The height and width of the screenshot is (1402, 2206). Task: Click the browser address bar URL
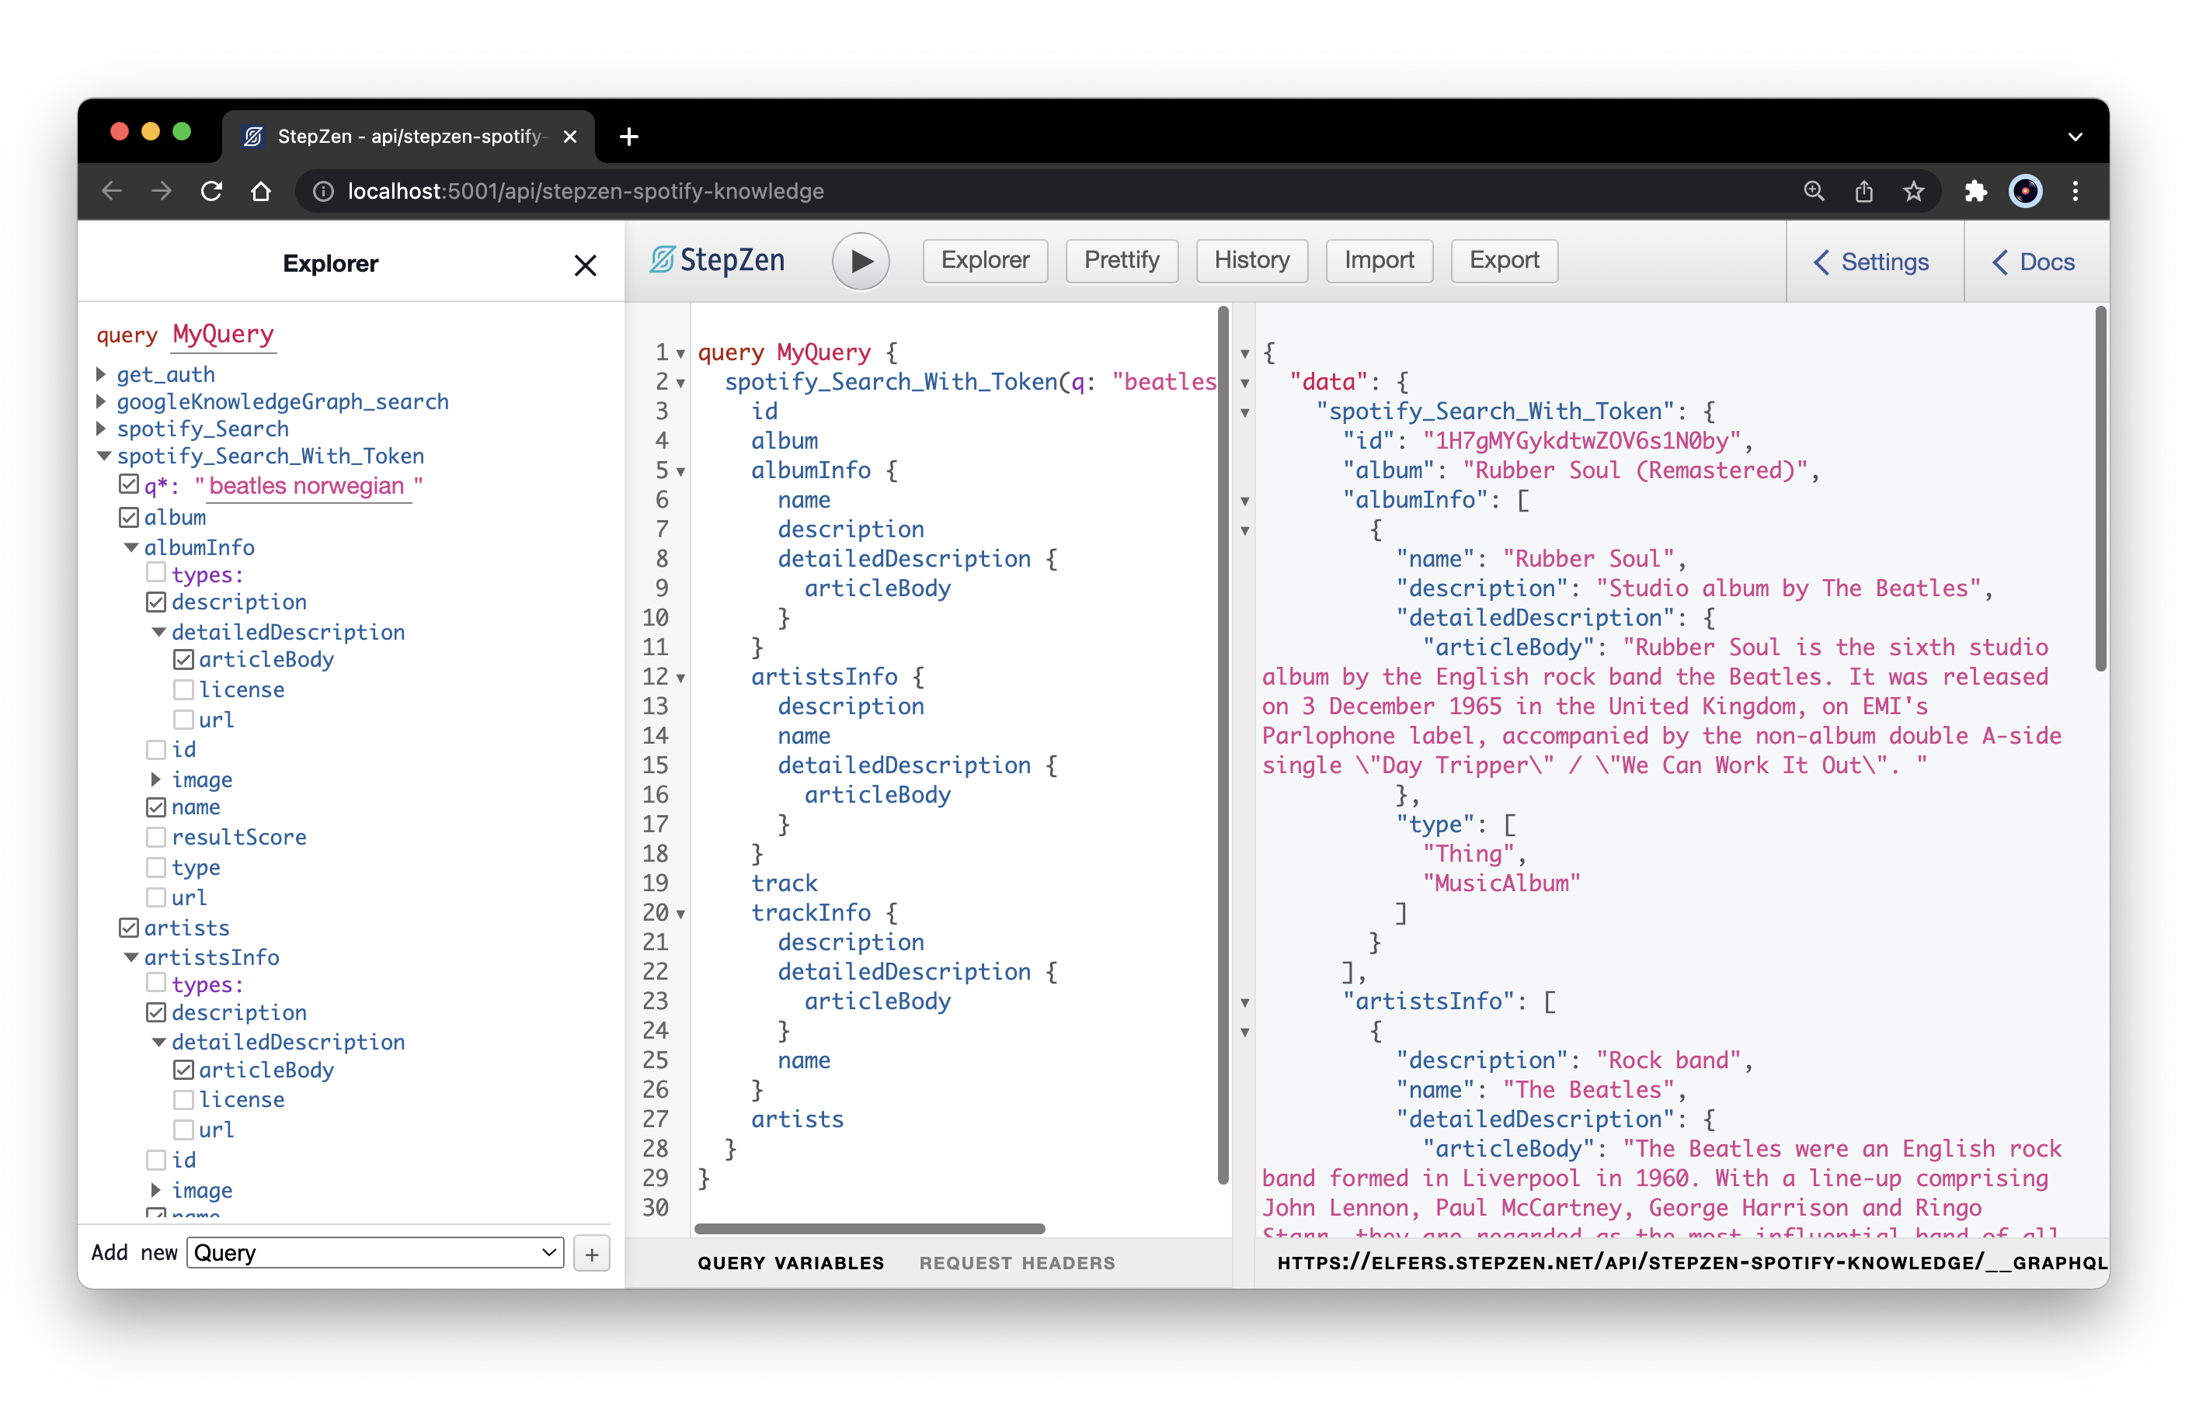586,190
